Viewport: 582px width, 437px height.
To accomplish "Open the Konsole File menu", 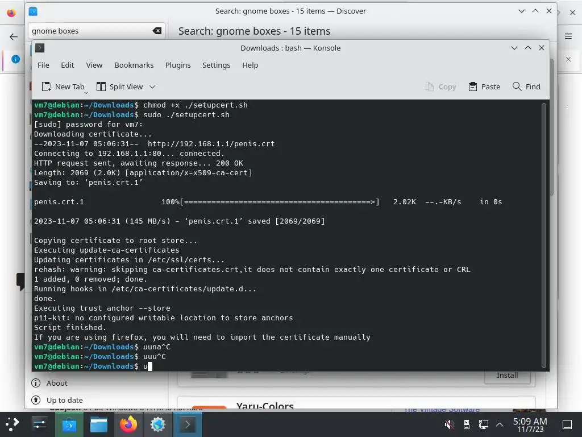I will point(43,65).
